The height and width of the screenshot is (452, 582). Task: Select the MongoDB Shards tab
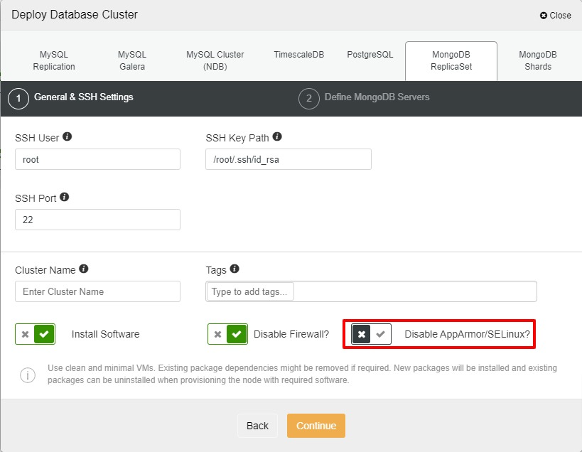[x=537, y=60]
